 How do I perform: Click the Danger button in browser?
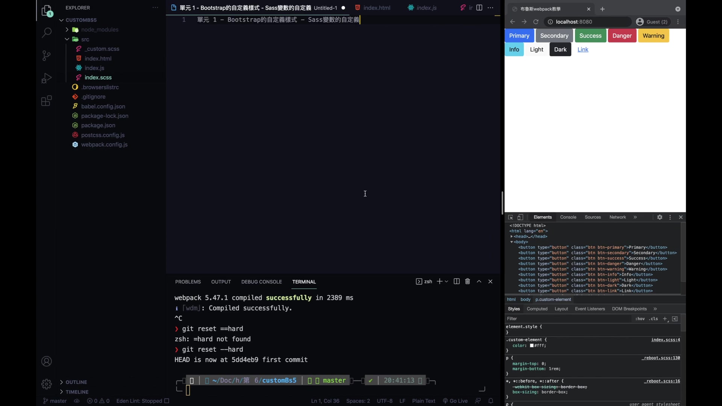point(622,36)
